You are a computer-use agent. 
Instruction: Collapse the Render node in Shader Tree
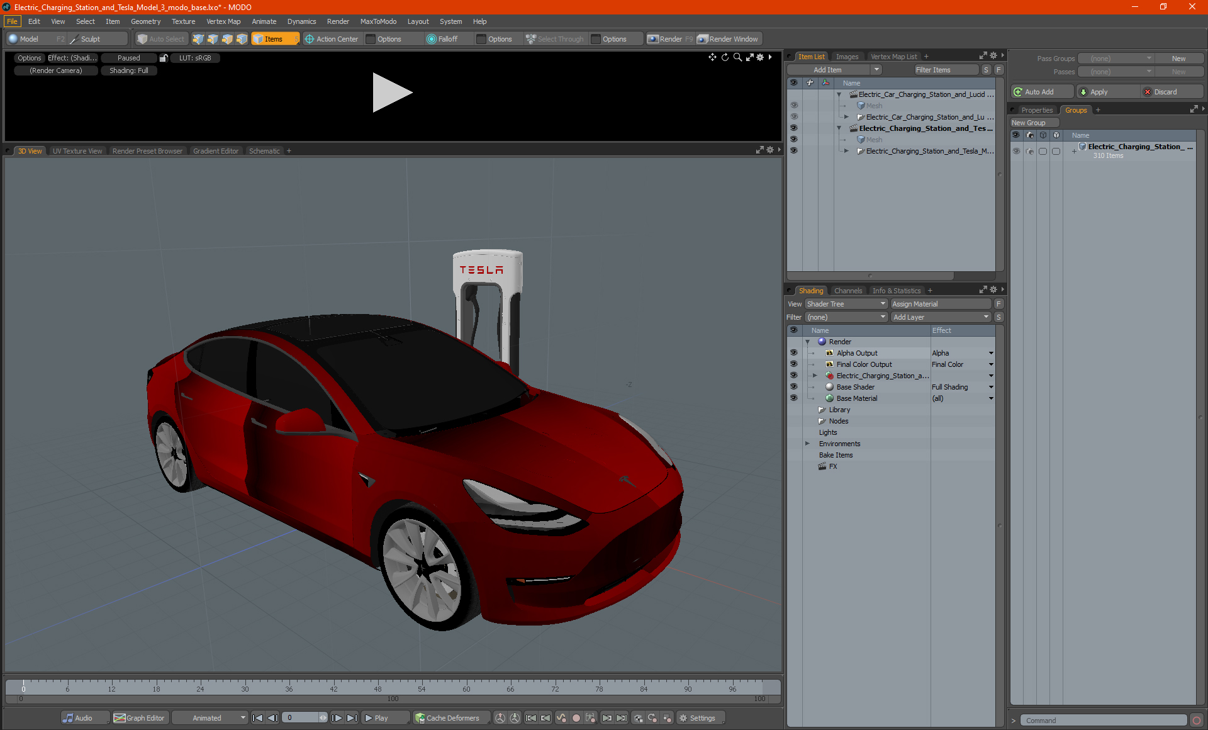(808, 342)
